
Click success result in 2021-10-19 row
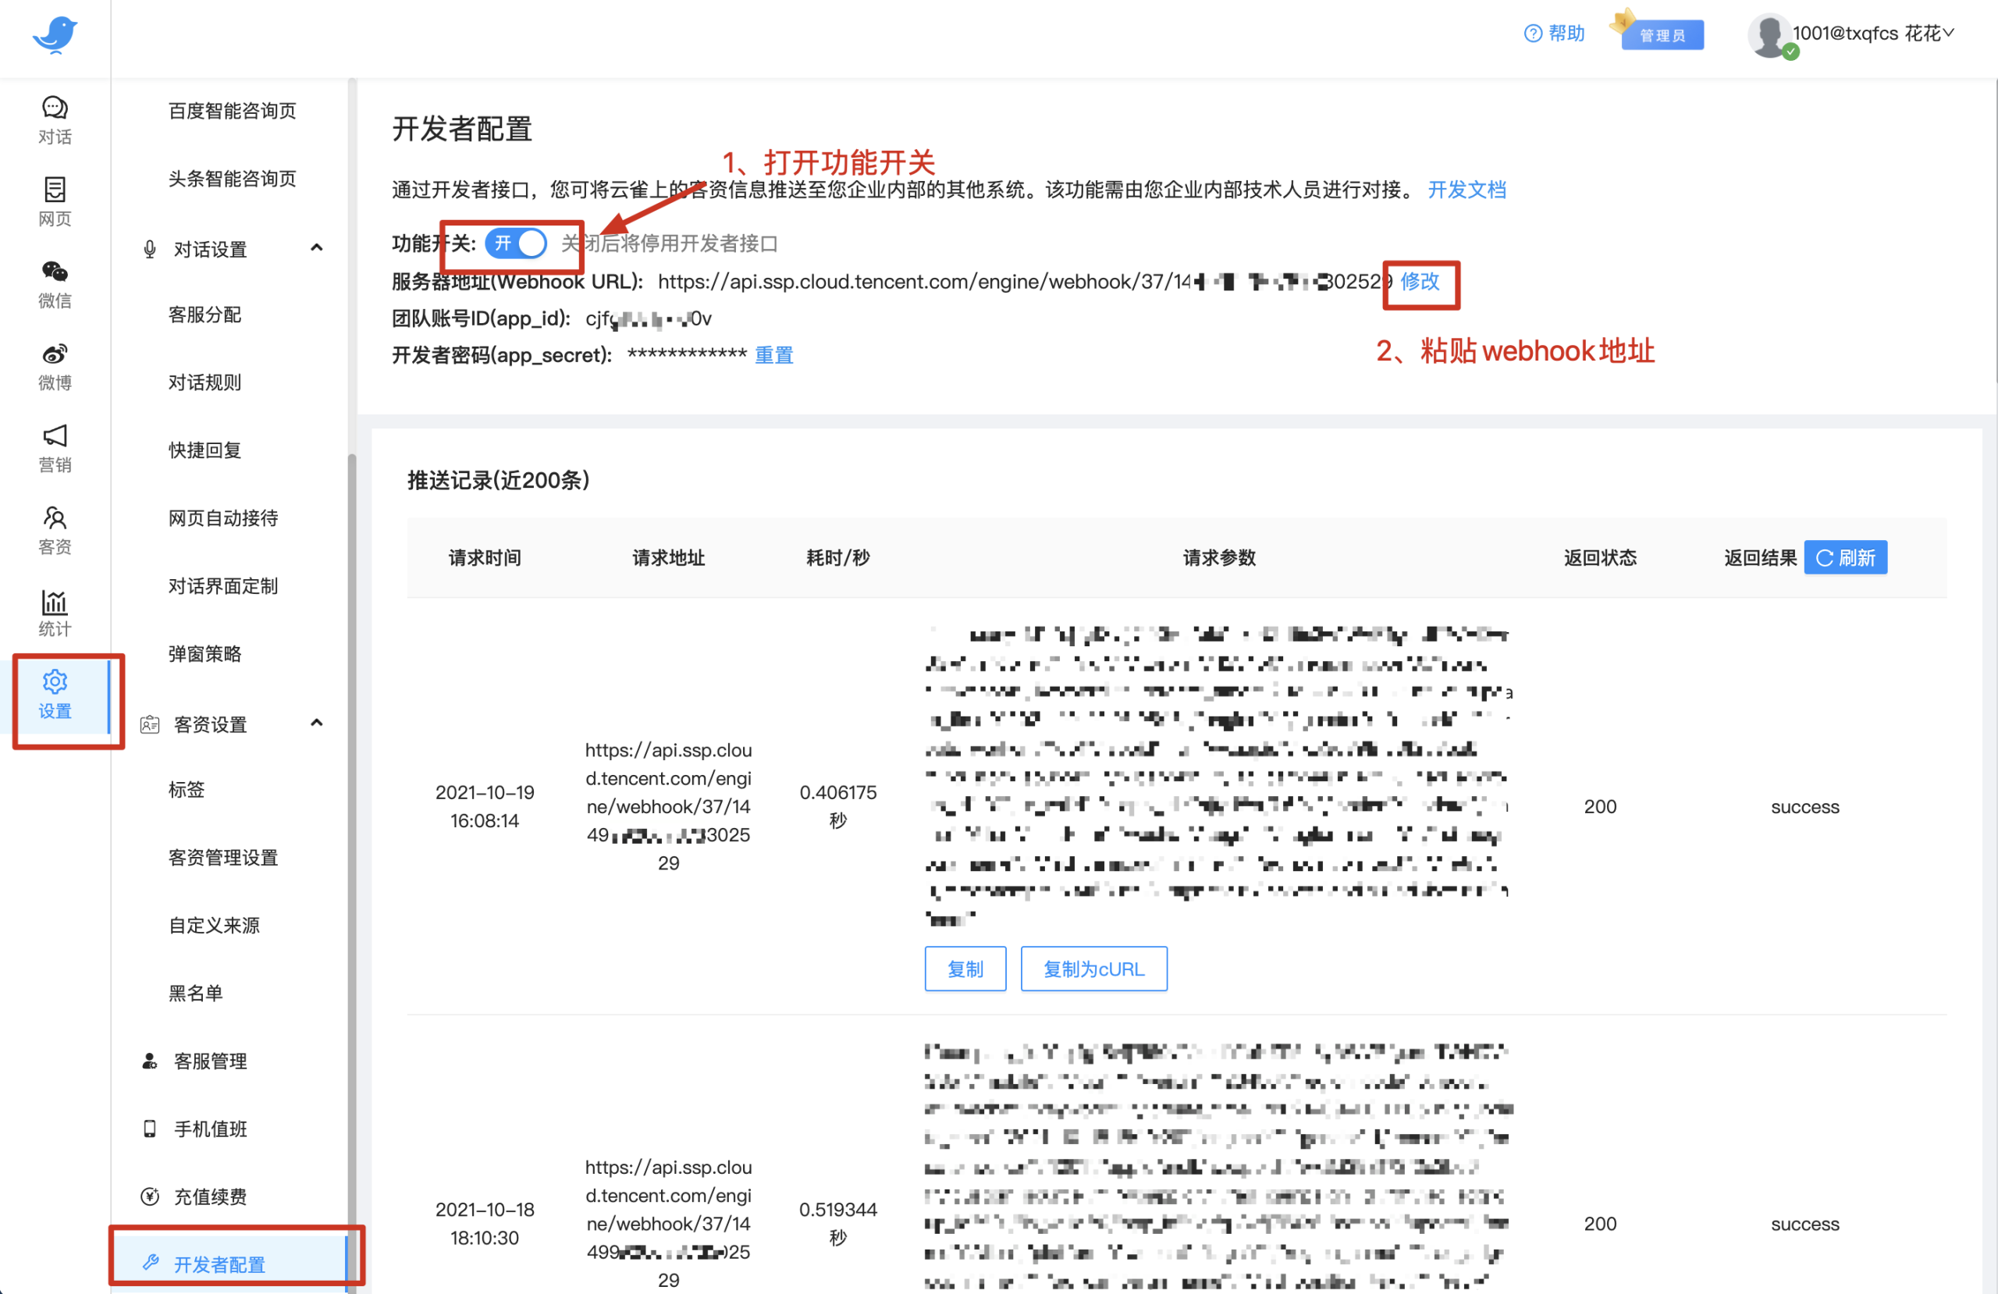click(x=1805, y=807)
